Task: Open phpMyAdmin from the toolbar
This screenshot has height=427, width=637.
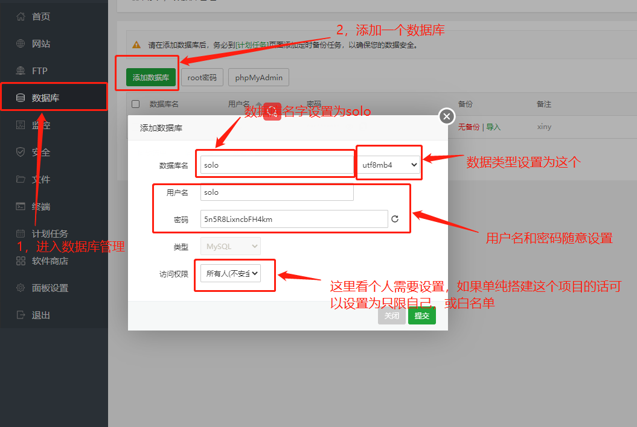Action: click(258, 77)
